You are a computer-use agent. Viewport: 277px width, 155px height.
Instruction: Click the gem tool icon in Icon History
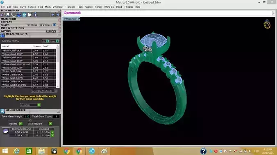pyautogui.click(x=2, y=15)
